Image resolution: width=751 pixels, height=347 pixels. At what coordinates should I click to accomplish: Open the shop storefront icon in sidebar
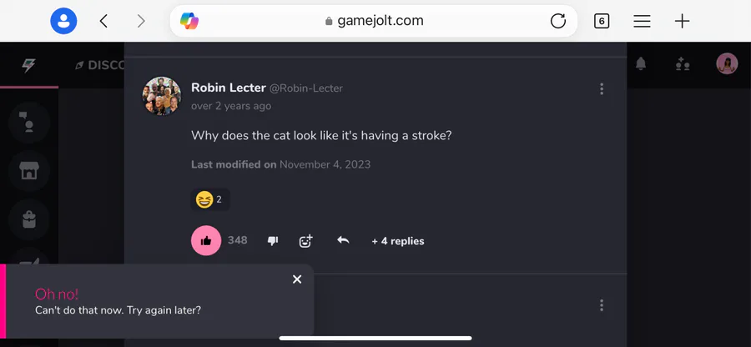(29, 172)
